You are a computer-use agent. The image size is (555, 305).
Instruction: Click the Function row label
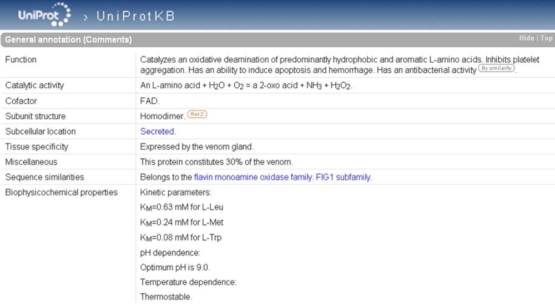click(21, 59)
